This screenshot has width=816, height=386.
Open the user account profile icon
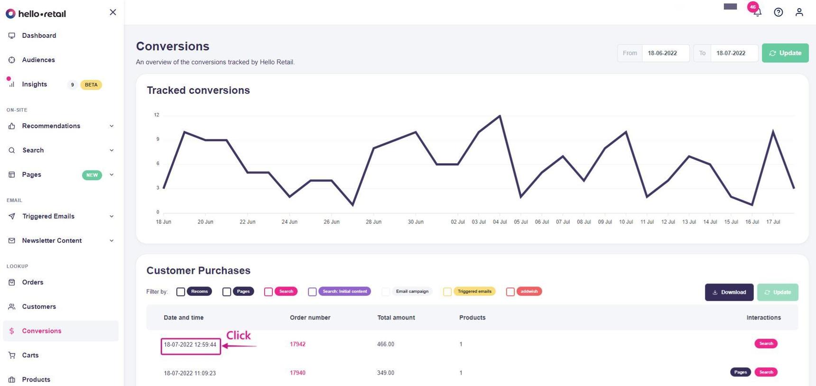799,12
